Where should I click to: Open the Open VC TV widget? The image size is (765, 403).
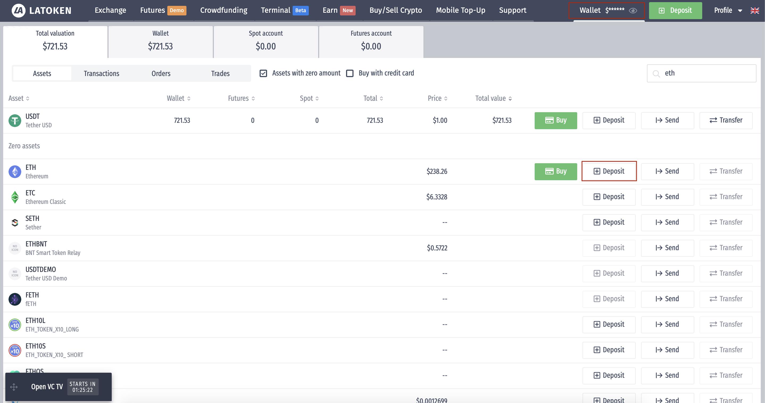[x=59, y=387]
